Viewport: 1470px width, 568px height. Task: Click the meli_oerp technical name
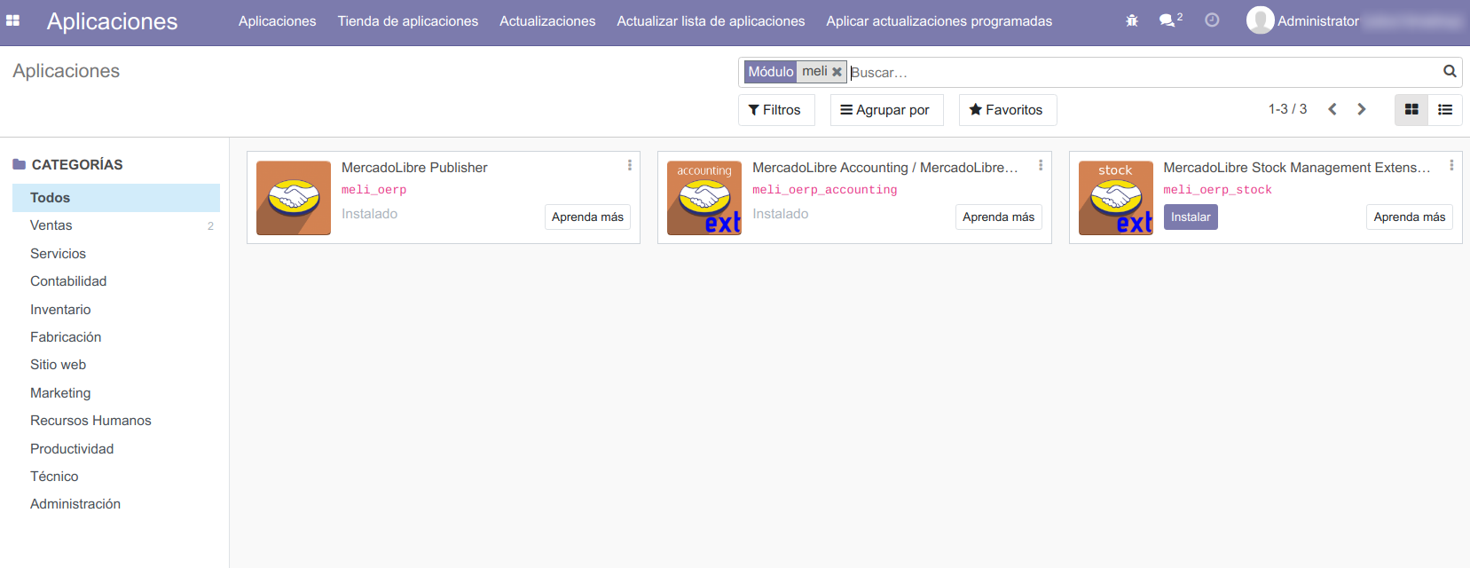coord(373,190)
